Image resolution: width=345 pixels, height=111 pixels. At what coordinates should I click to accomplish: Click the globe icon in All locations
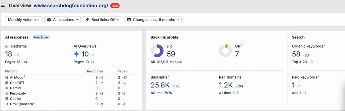pos(49,20)
